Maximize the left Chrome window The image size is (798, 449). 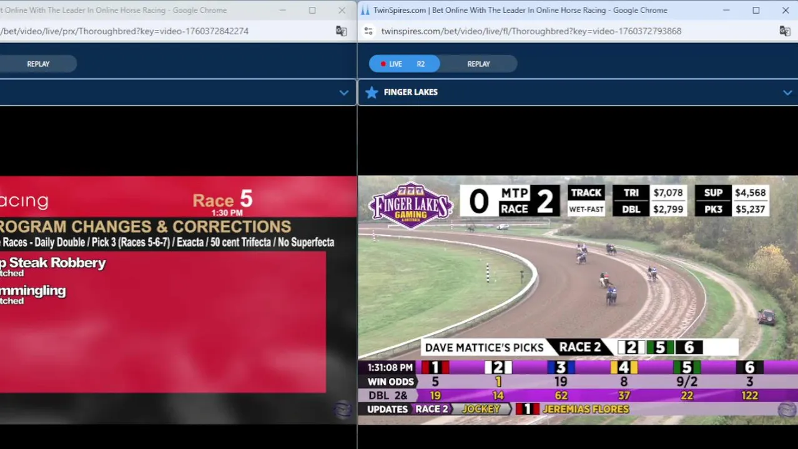(x=312, y=10)
